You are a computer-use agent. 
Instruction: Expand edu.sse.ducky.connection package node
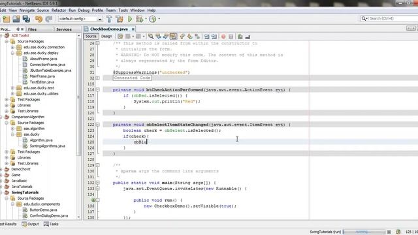(x=13, y=47)
